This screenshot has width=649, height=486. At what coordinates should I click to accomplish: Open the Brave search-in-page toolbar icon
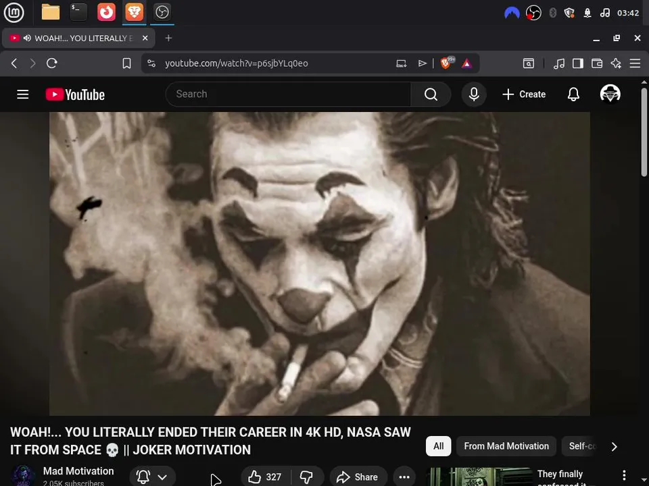pyautogui.click(x=529, y=63)
